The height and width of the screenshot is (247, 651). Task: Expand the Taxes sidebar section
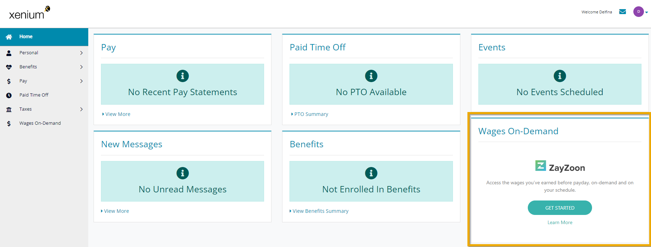tap(81, 109)
